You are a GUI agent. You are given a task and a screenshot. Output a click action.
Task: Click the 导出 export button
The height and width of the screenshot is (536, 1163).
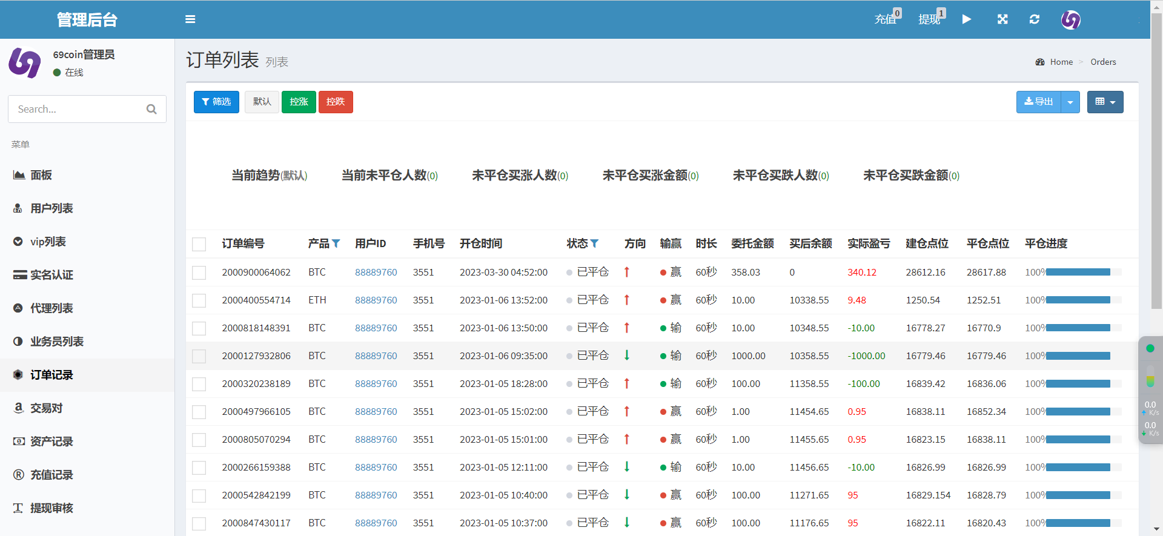click(1039, 102)
